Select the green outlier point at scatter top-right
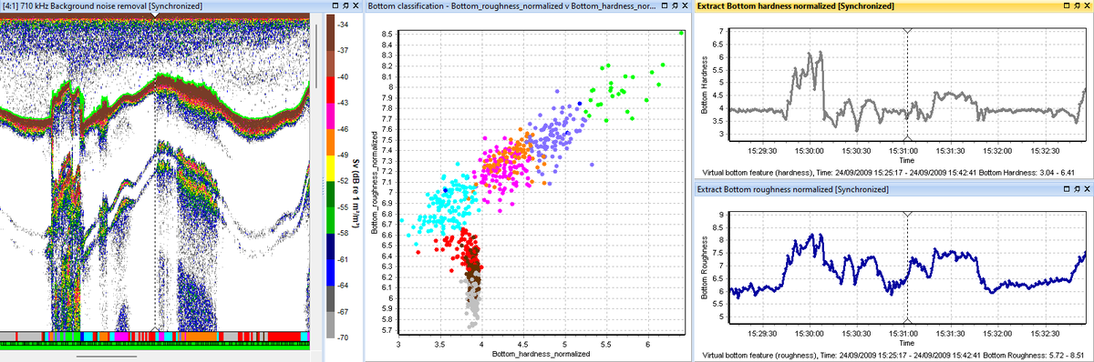This screenshot has height=362, width=1094. click(680, 33)
